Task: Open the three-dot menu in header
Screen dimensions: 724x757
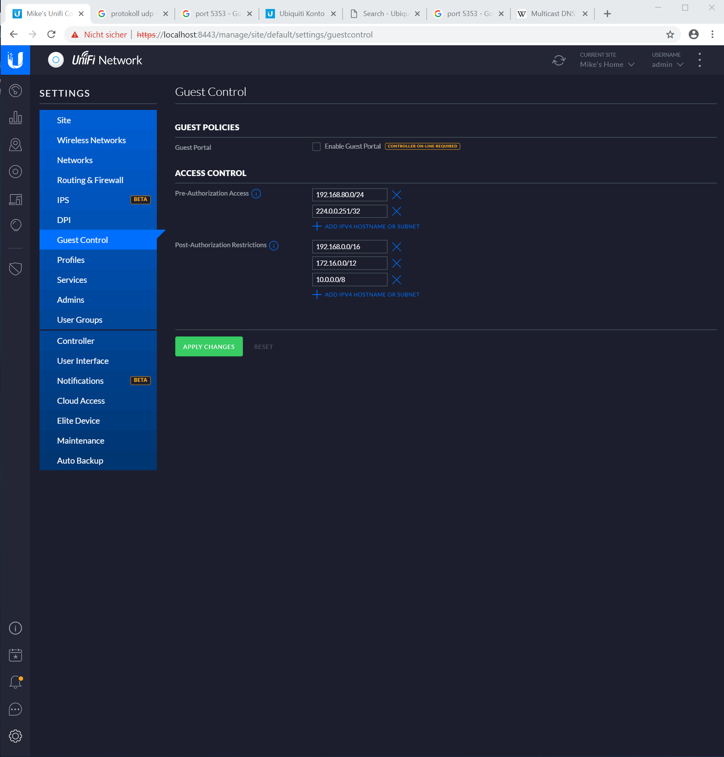Action: click(x=699, y=60)
